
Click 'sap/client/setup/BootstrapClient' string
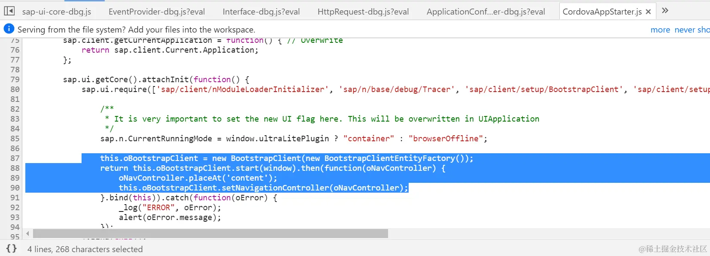coord(544,89)
